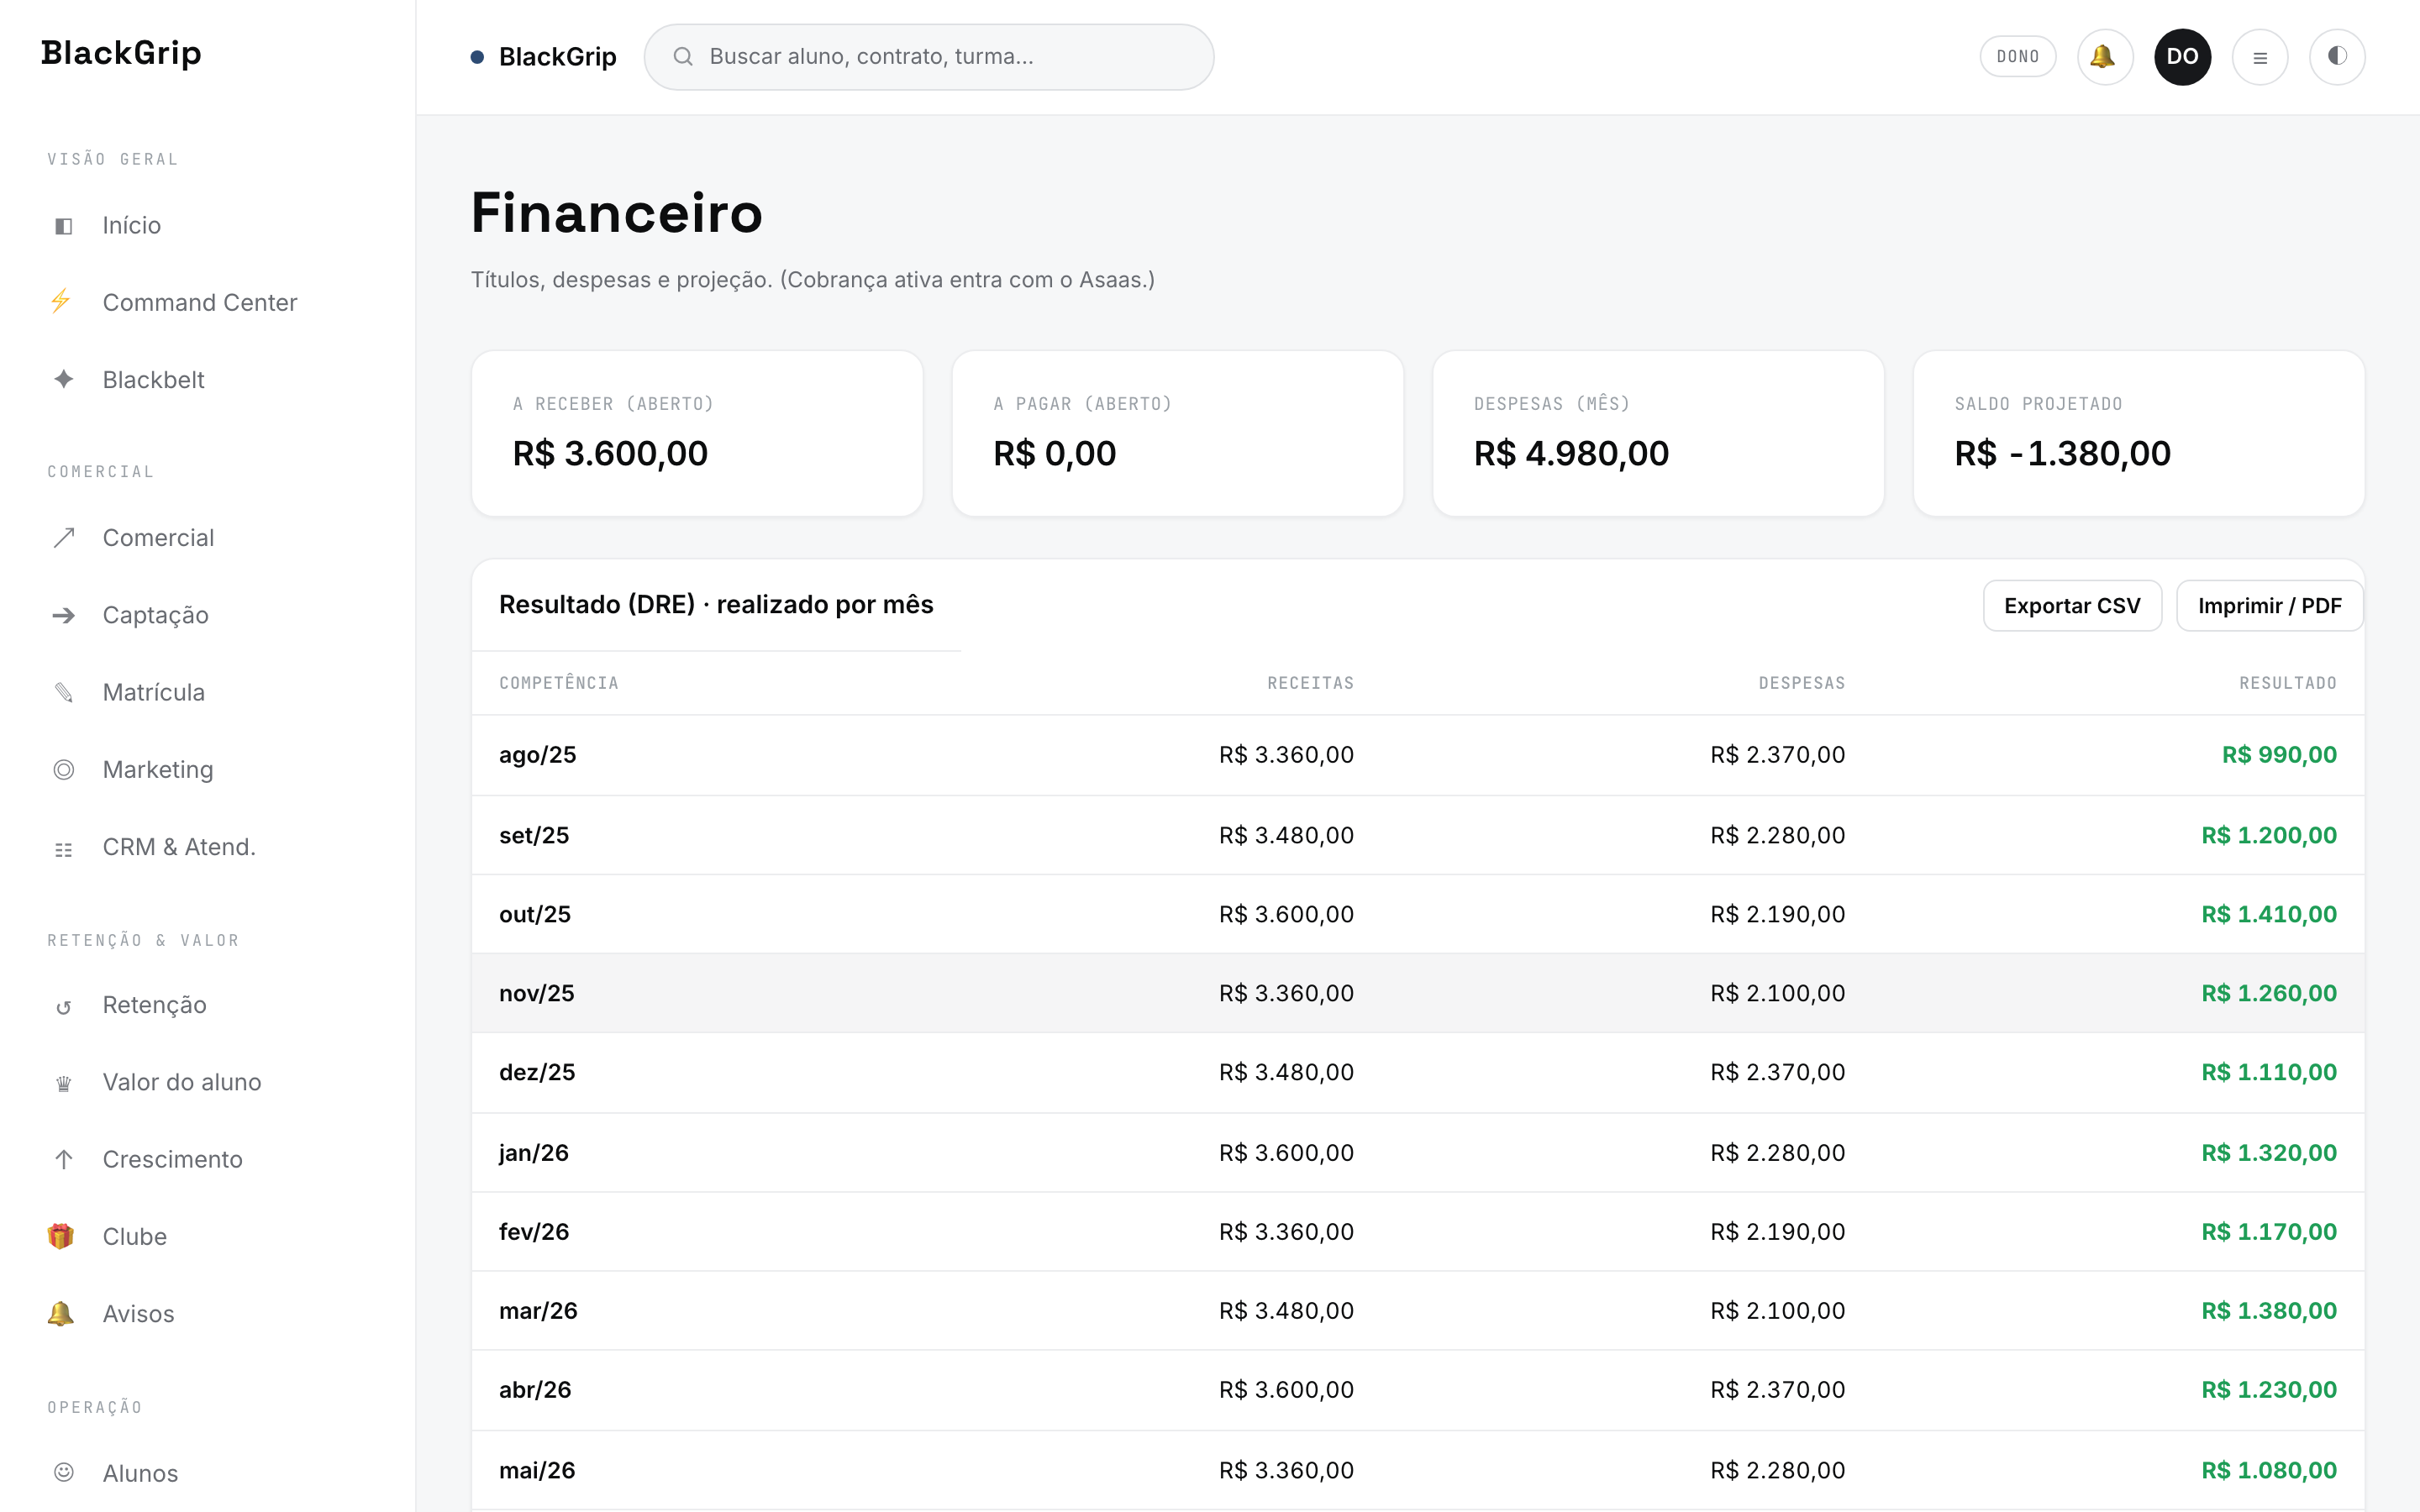Open the Blackbelt section
Screen dimensions: 2420x1512
[x=208, y=380]
